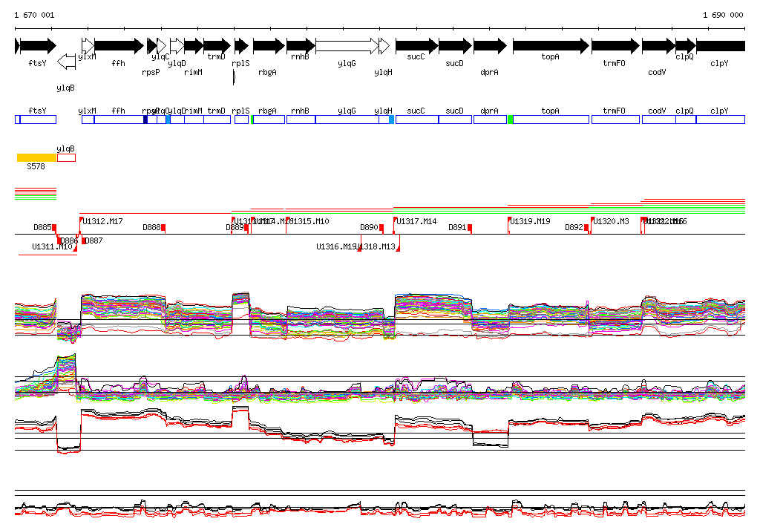This screenshot has height=530, width=760.
Task: Select the D888 downshift marker
Action: [x=163, y=227]
